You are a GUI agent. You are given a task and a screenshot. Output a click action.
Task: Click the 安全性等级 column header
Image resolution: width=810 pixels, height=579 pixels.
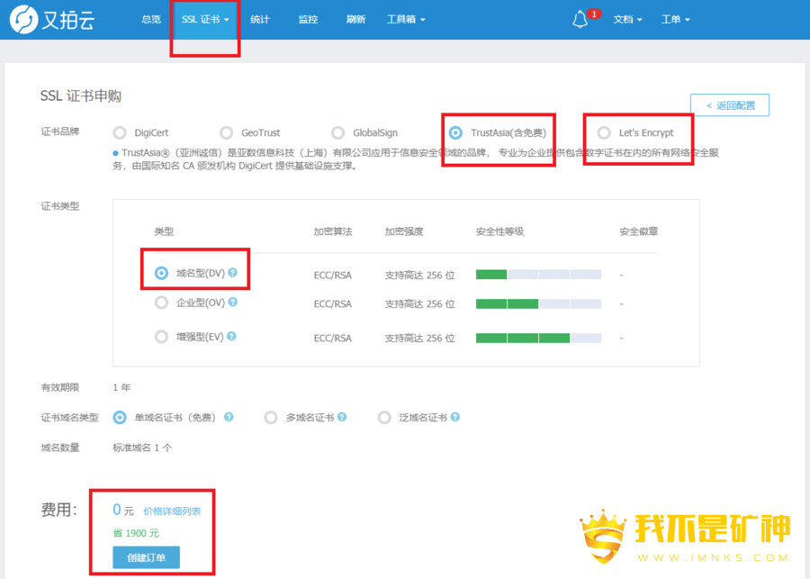pyautogui.click(x=499, y=231)
